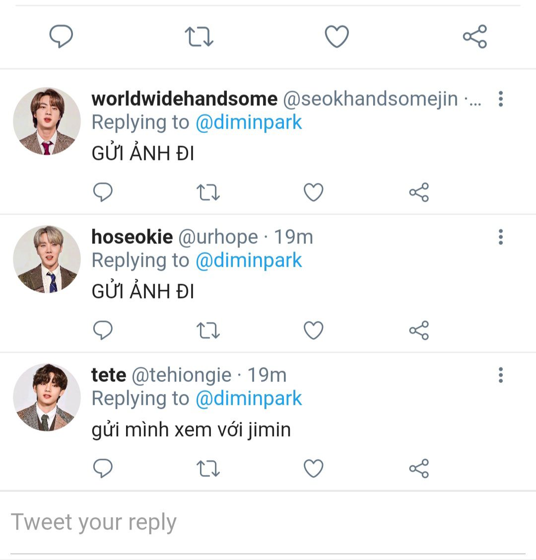Retweet the main tweet at top

199,37
